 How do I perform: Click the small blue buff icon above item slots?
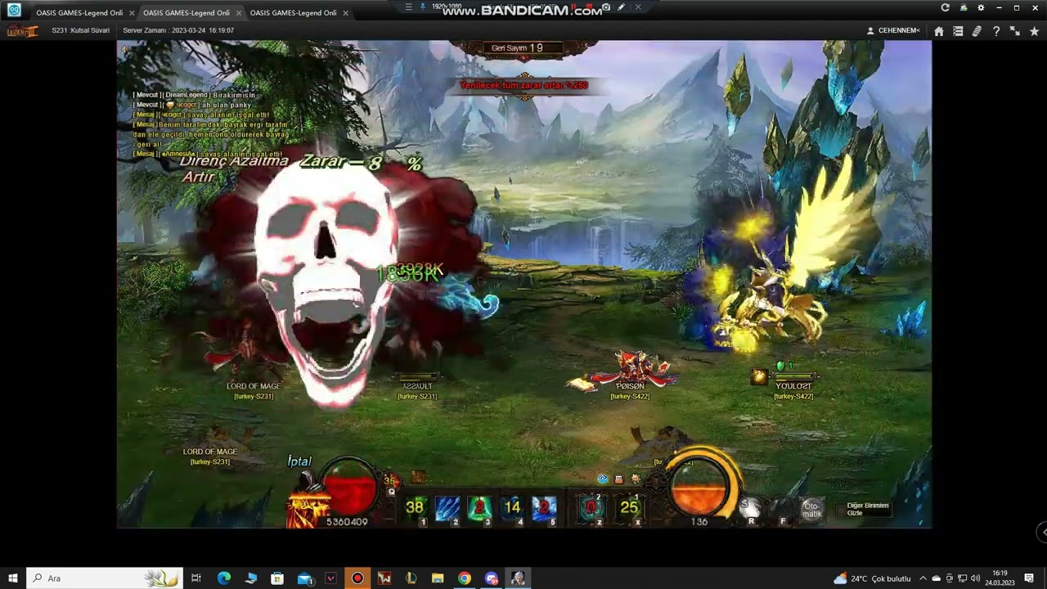coord(603,479)
